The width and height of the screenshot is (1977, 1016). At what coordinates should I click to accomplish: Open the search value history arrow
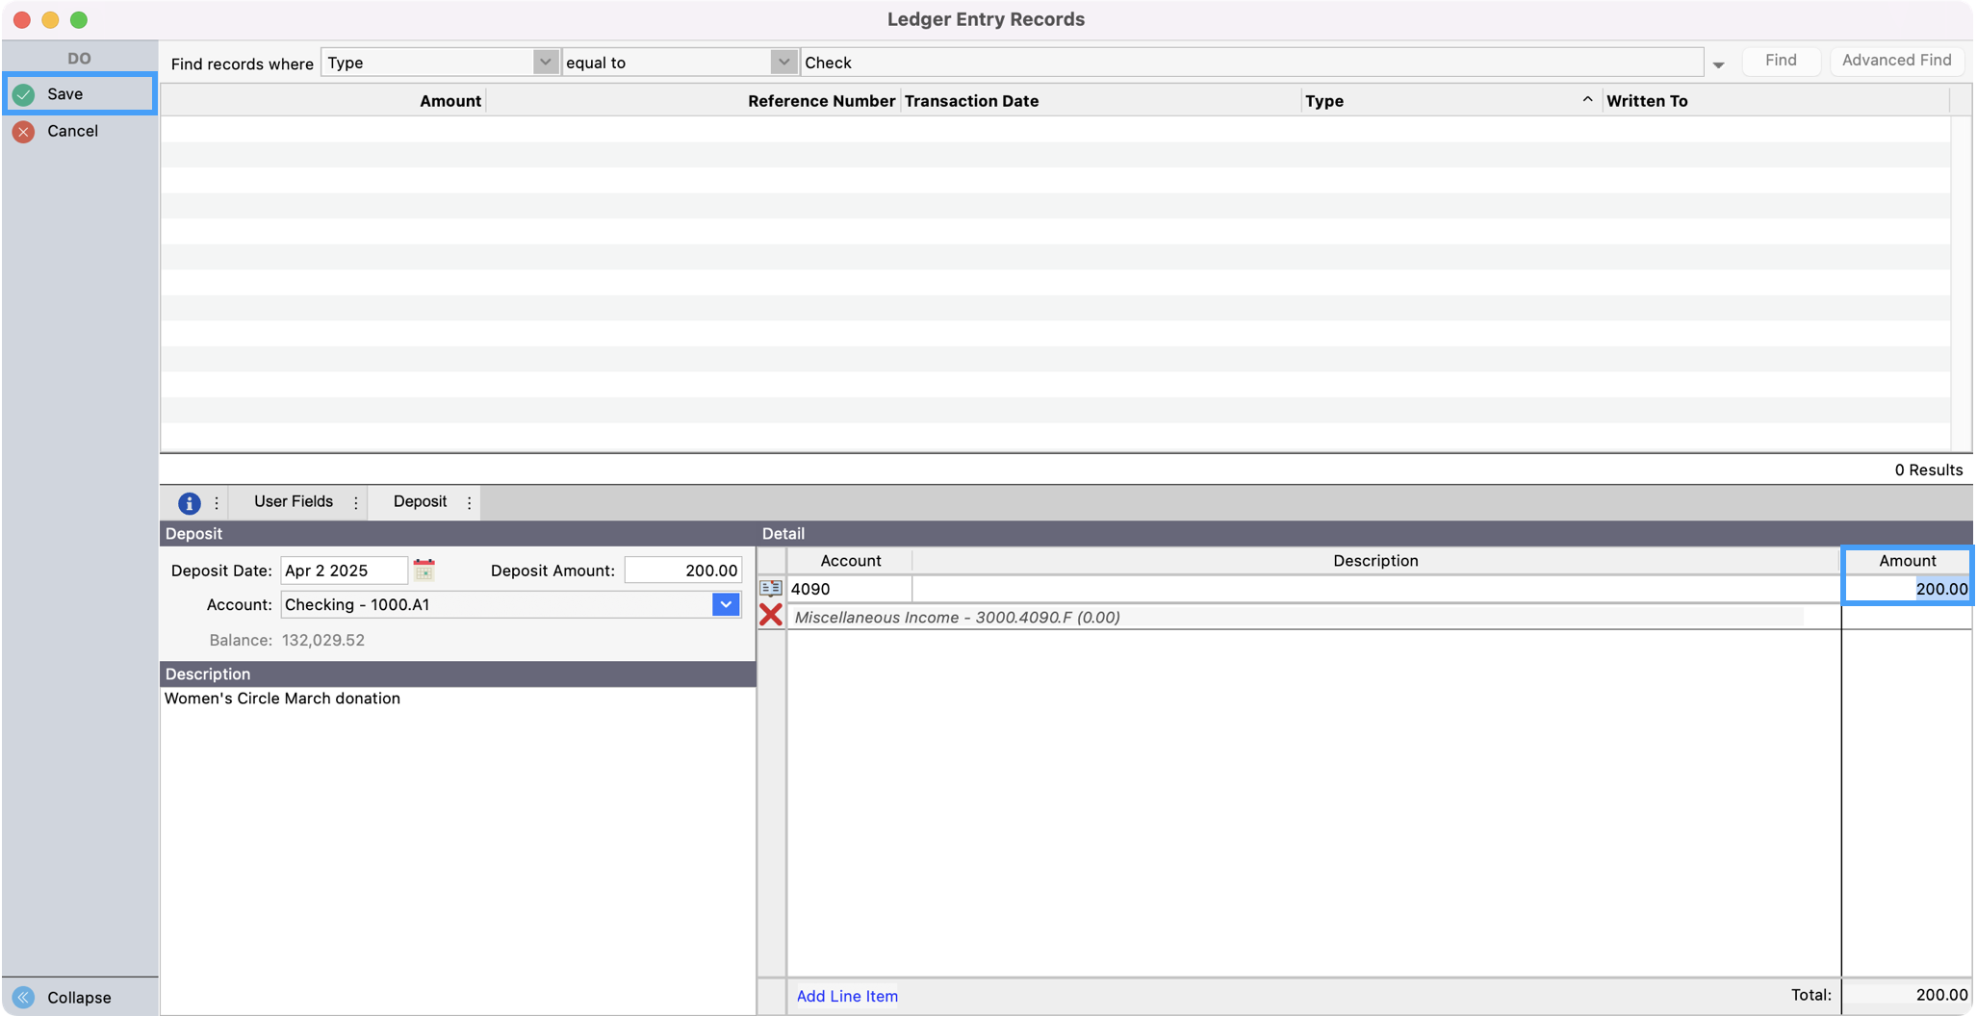(1718, 64)
